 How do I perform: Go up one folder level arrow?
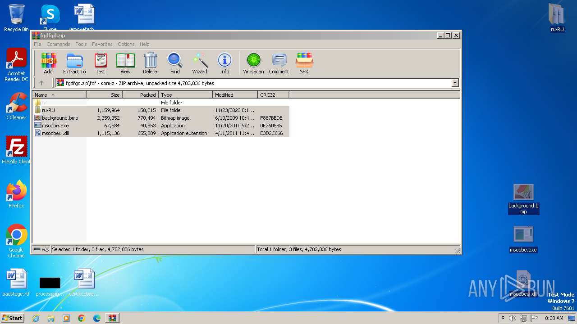41,83
